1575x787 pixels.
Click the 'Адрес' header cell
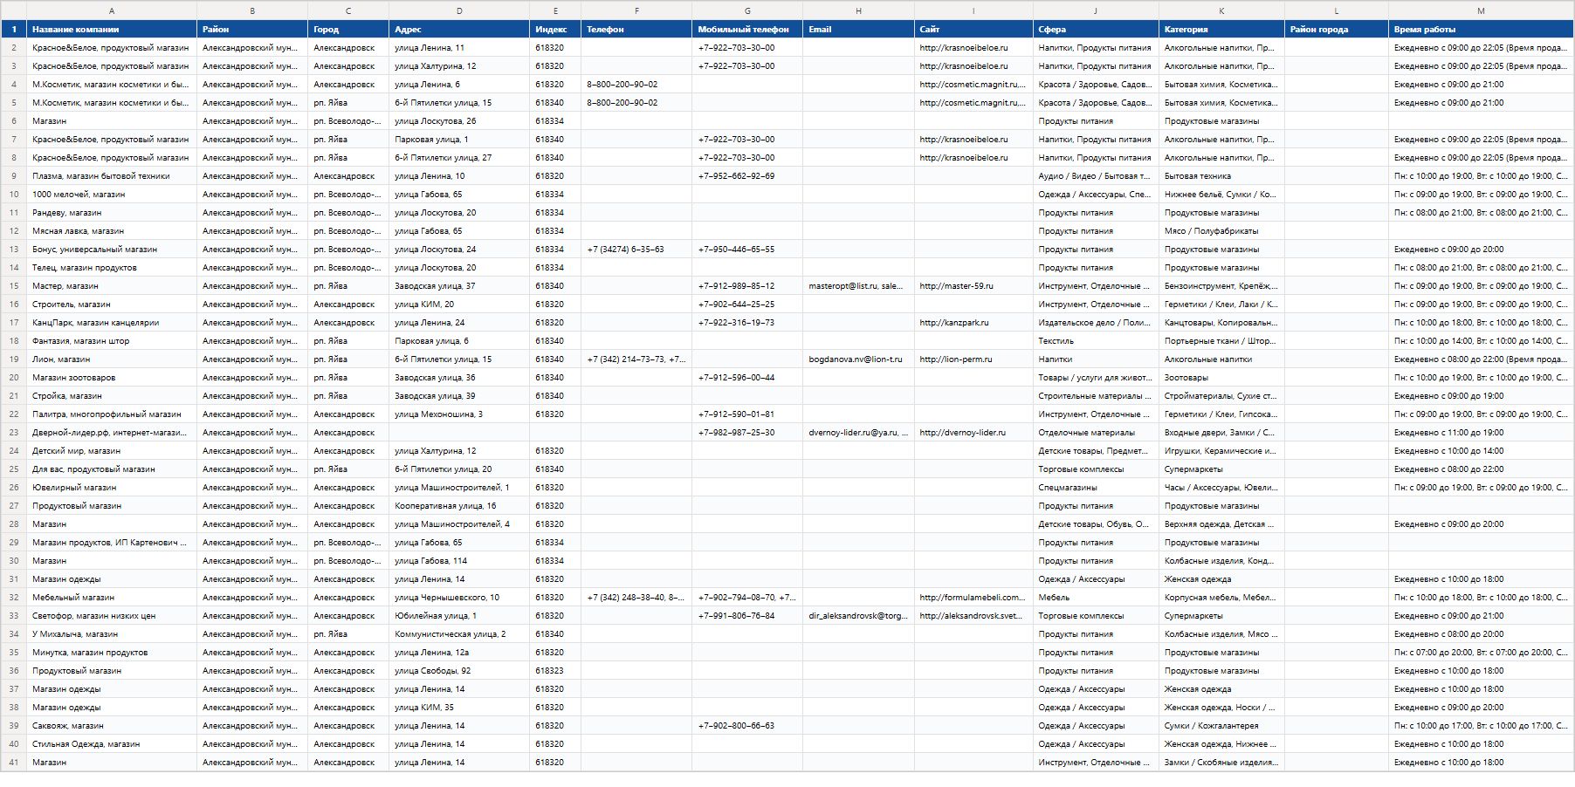click(459, 30)
